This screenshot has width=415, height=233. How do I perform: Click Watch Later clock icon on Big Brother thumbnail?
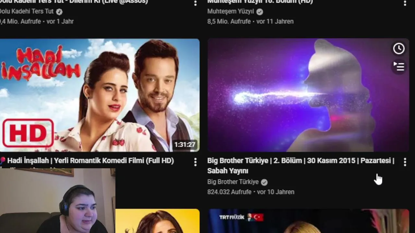click(x=399, y=49)
